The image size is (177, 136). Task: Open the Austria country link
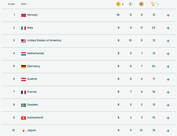32,79
